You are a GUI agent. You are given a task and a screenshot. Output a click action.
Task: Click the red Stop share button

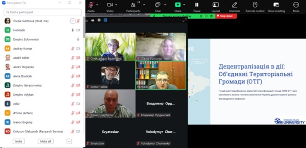[x=226, y=16]
